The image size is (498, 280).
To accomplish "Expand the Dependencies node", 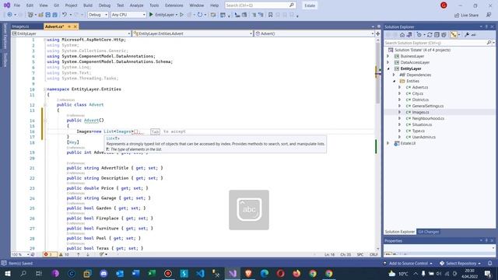I will click(x=394, y=75).
